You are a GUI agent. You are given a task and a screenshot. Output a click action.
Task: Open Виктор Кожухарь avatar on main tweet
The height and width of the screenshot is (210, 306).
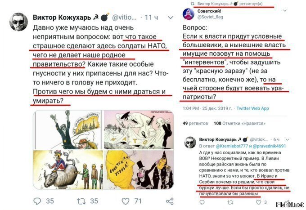(18, 22)
